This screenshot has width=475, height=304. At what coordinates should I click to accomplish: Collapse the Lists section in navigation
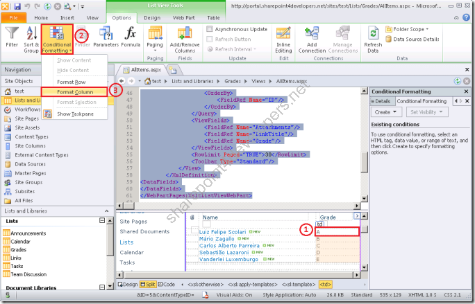point(102,221)
